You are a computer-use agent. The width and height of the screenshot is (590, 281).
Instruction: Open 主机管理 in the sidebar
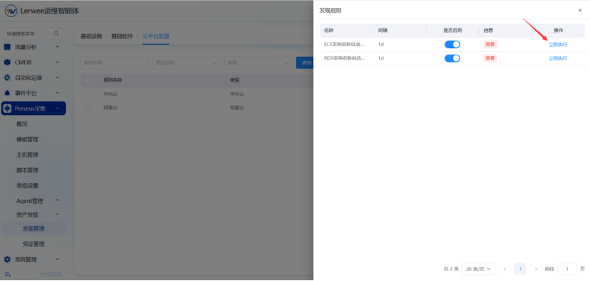coord(28,155)
